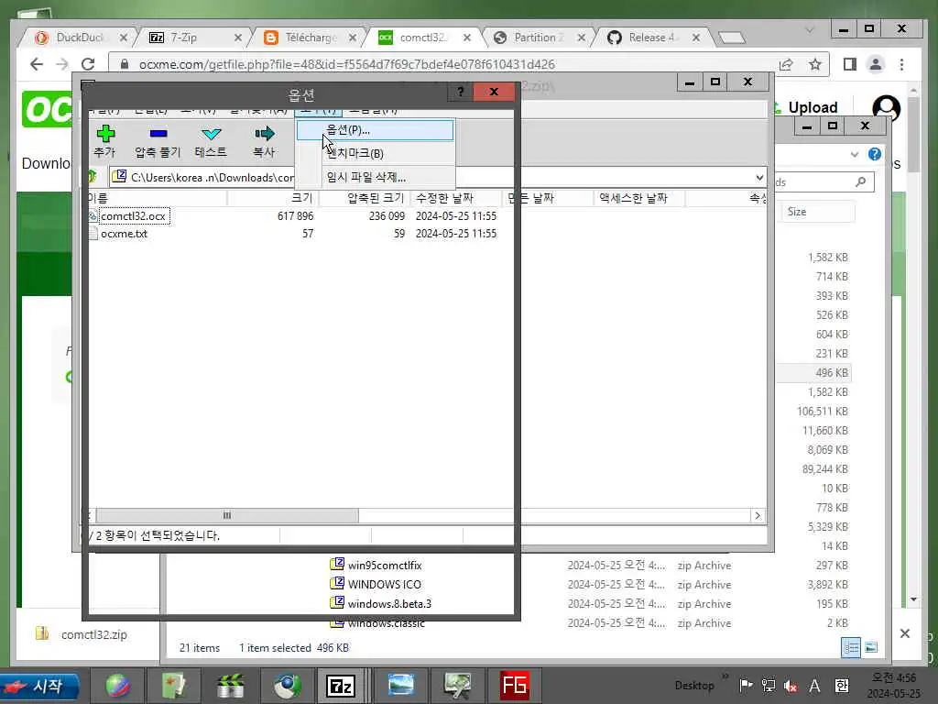Select 옵션(P)... from the open menu
Viewport: 938px width, 704px height.
(375, 130)
